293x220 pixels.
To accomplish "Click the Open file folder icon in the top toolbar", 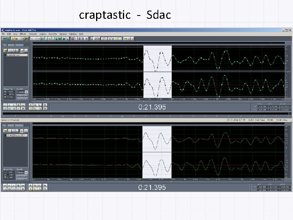I will click(16, 39).
